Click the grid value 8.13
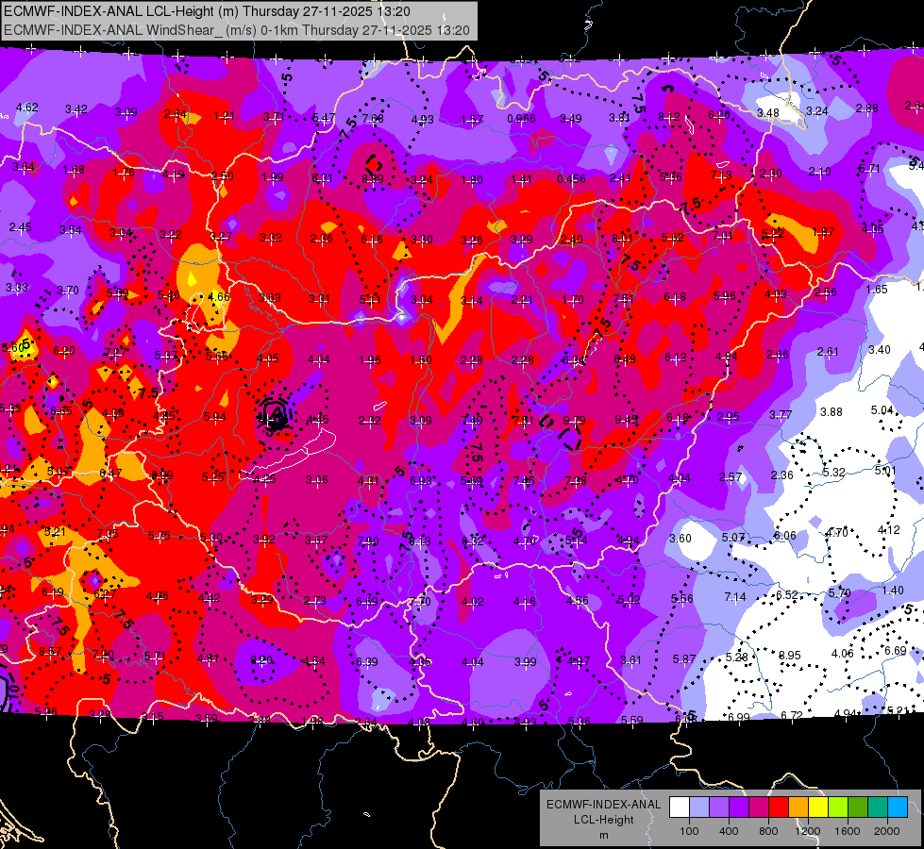Viewport: 924px width, 849px height. click(420, 541)
